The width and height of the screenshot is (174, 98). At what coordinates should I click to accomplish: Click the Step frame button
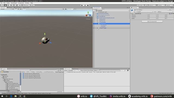pos(88,5)
